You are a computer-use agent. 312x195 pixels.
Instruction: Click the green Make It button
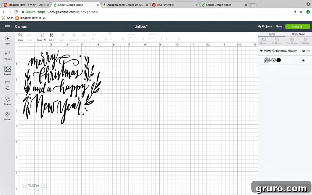pyautogui.click(x=297, y=27)
